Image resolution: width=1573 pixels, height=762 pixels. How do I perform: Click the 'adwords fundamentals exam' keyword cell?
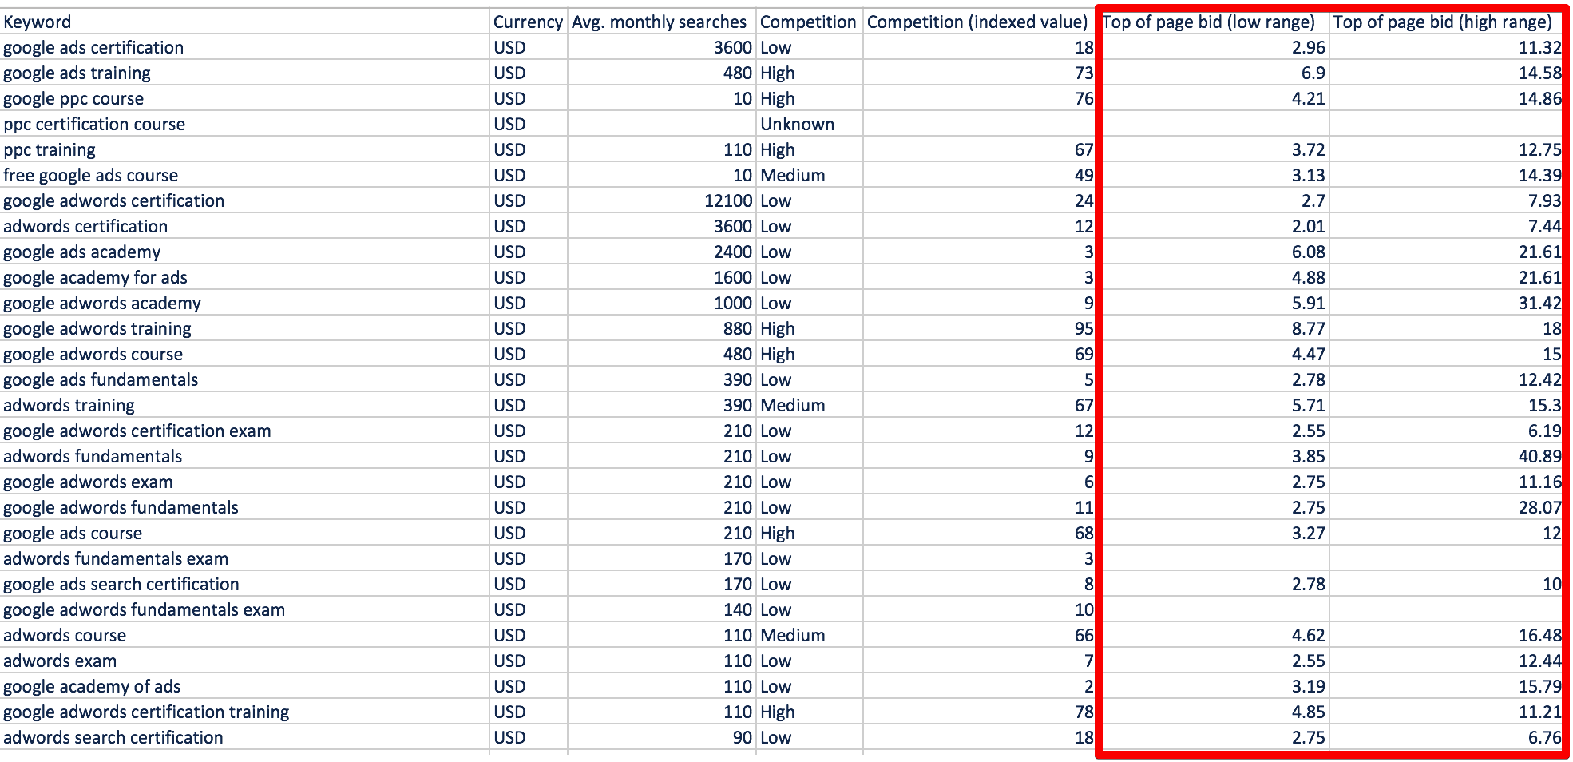pos(245,558)
